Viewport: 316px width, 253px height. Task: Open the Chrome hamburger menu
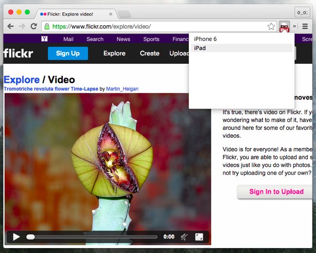(305, 26)
